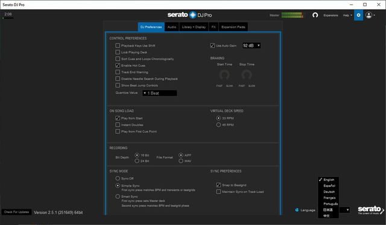Choose Português in language list
Viewport: 386px width, 225px height.
328,204
